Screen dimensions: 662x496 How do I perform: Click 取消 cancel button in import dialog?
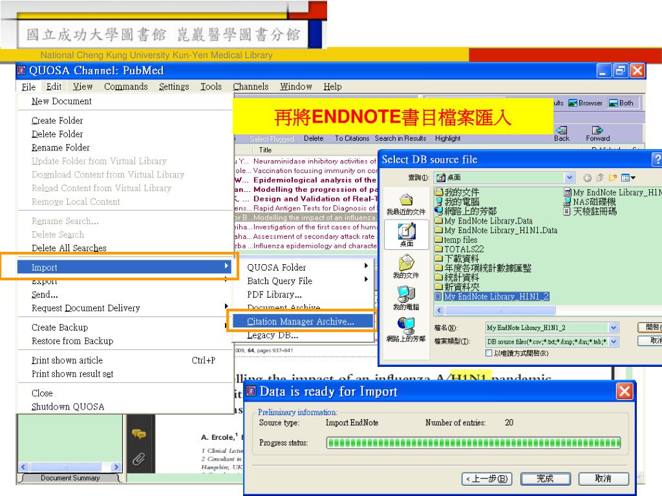(x=603, y=479)
